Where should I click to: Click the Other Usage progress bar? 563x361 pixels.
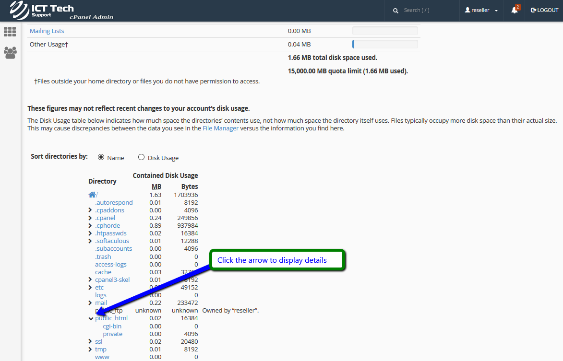click(x=385, y=45)
